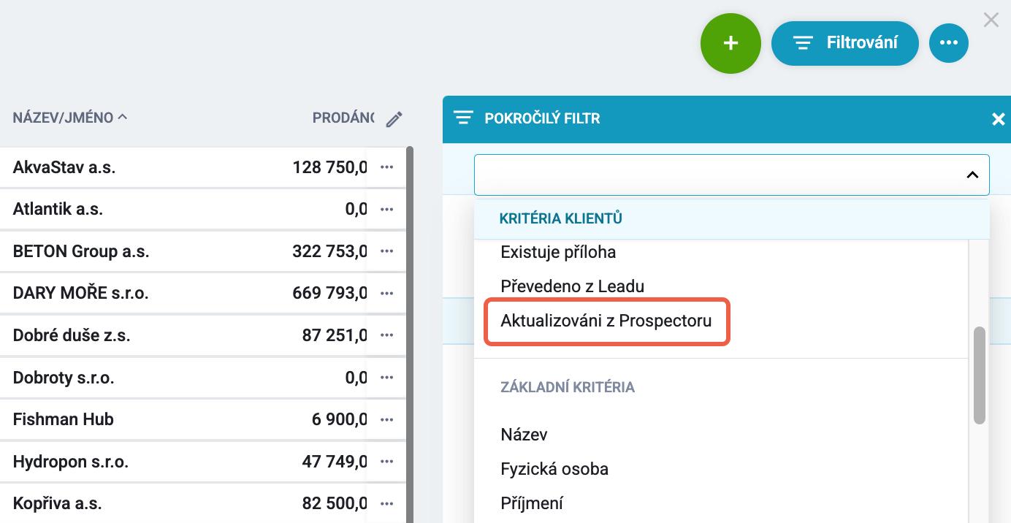This screenshot has width=1011, height=523.
Task: Select the Název basic criterion
Action: tap(524, 435)
